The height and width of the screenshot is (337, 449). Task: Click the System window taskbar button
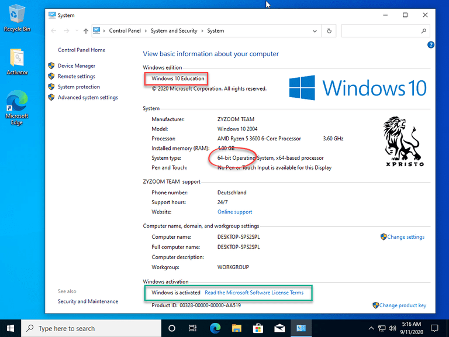301,328
